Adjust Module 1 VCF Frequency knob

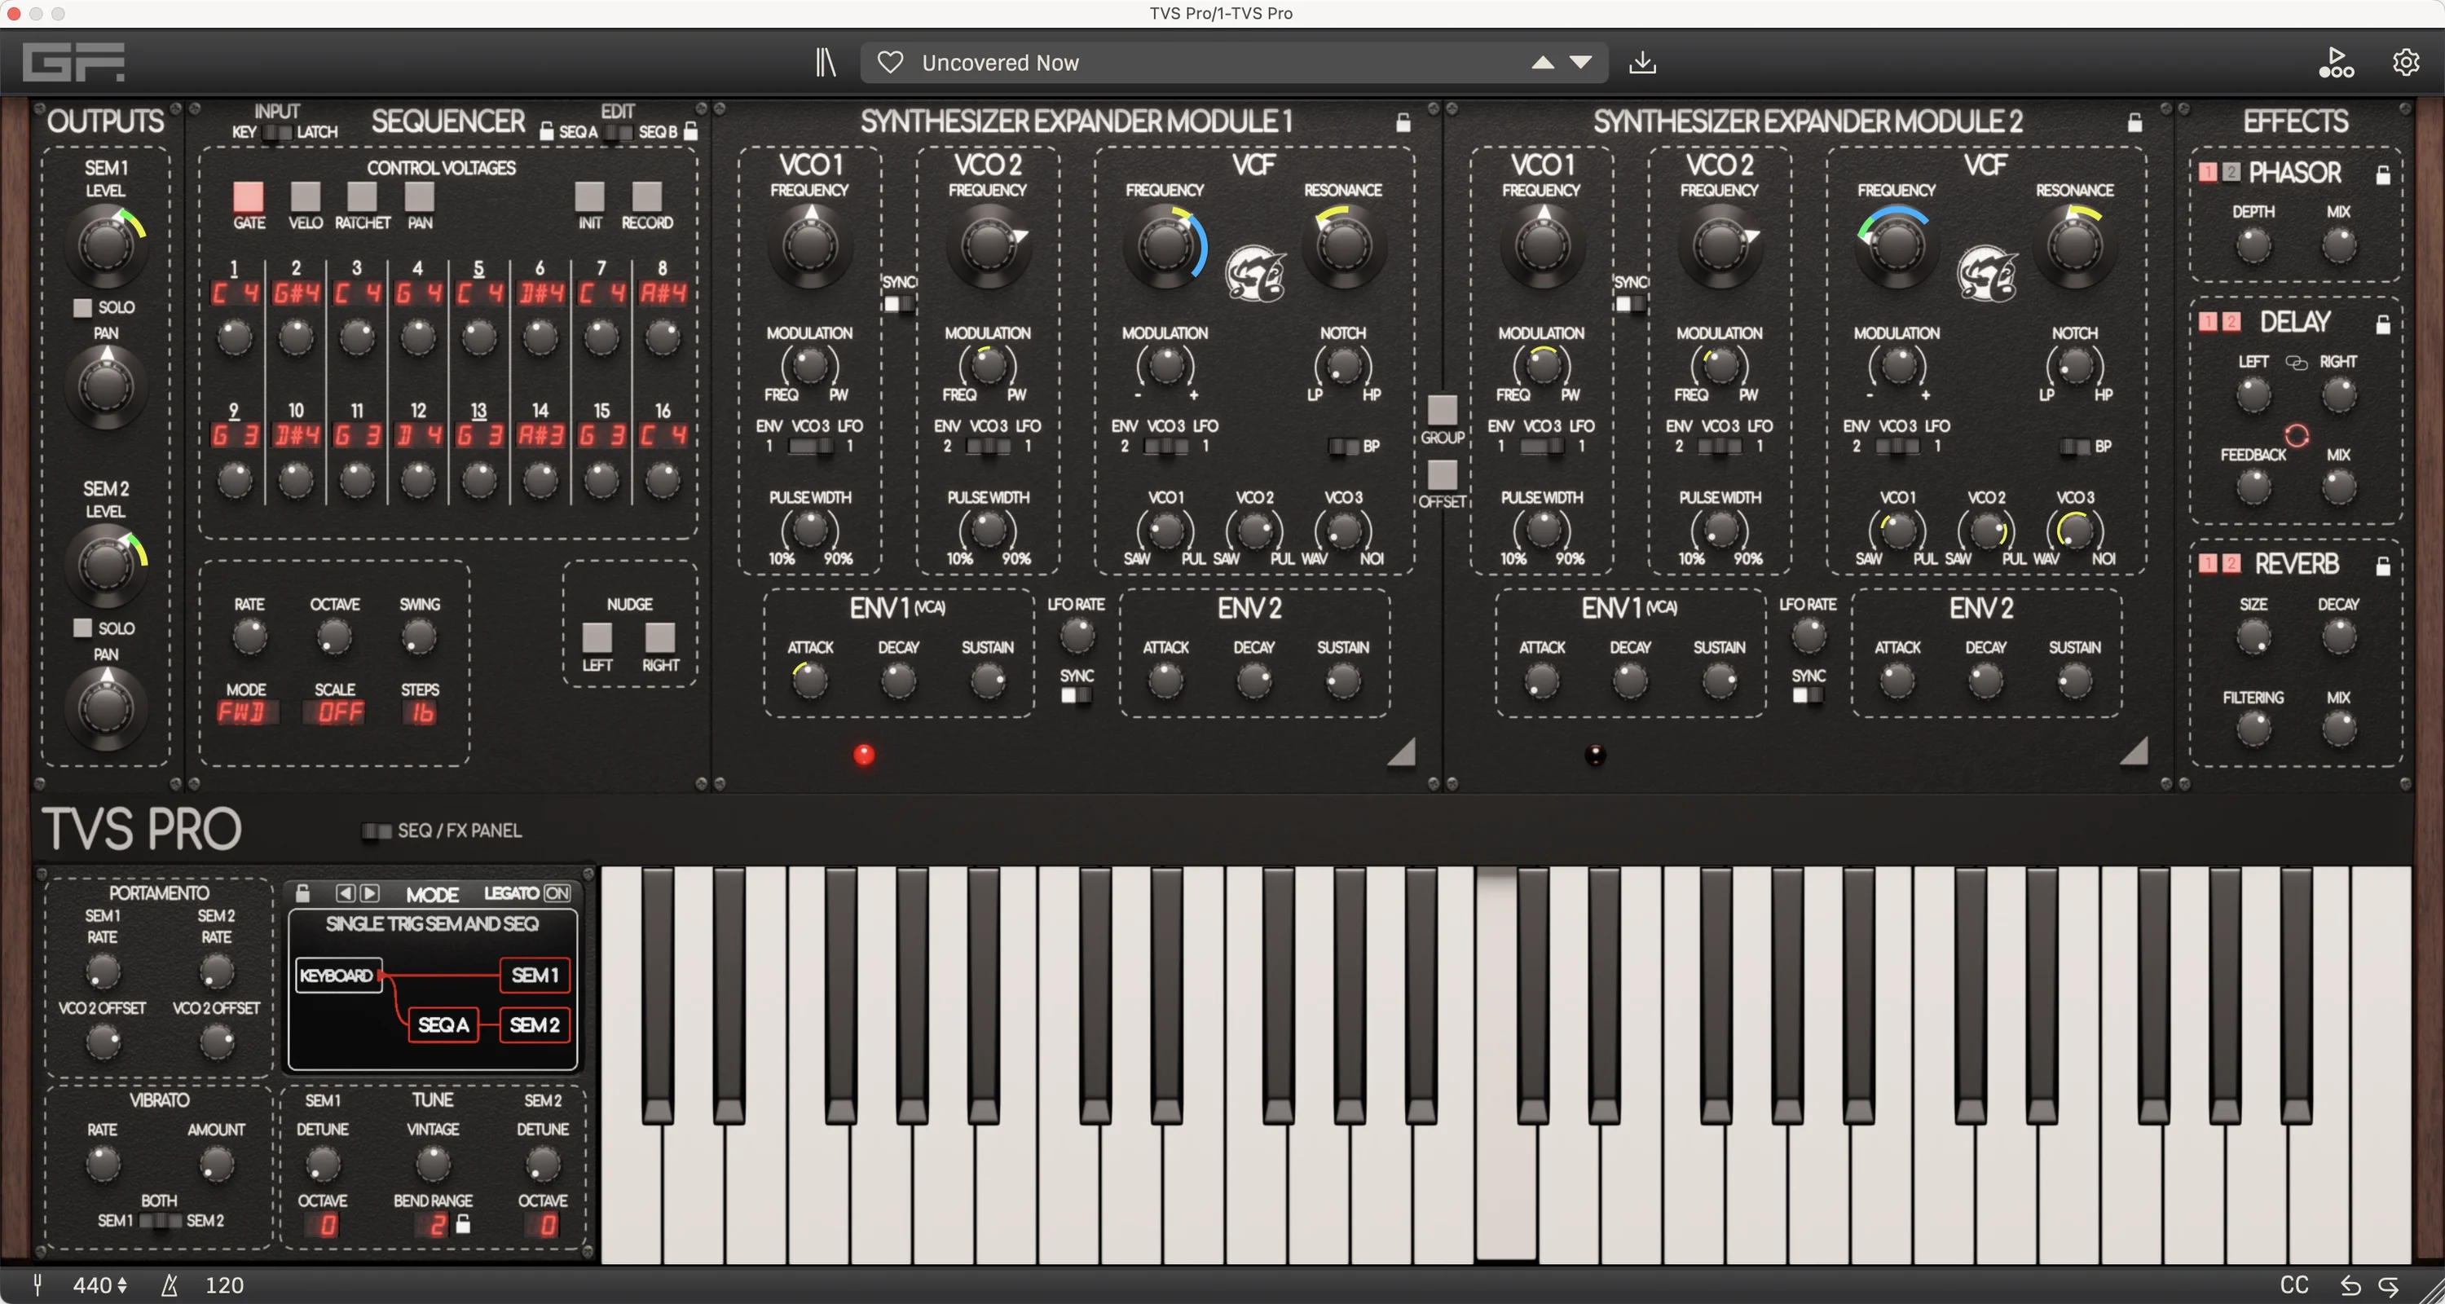(x=1165, y=247)
